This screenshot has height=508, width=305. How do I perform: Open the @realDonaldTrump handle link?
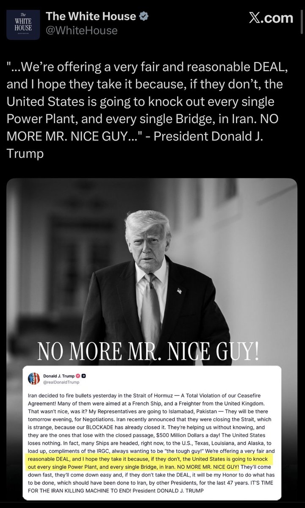61,381
